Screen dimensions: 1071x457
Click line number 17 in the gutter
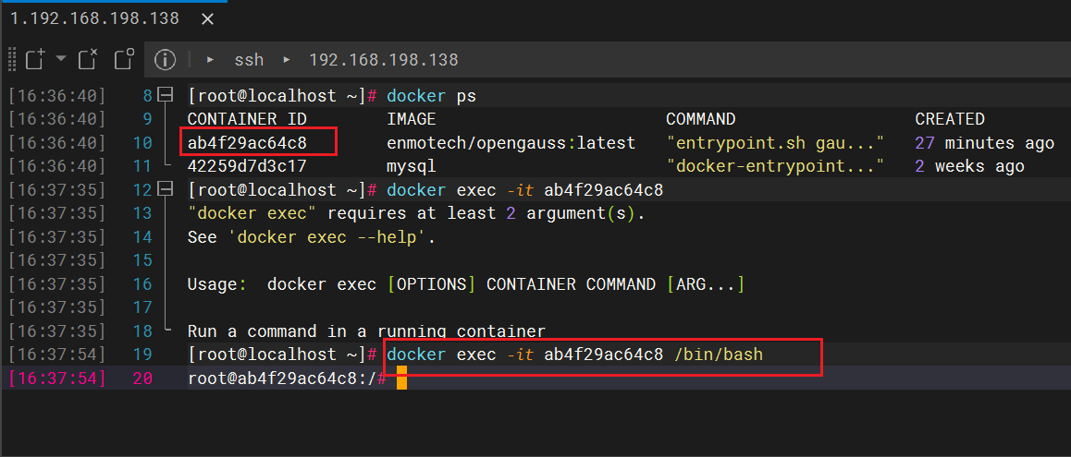(142, 307)
